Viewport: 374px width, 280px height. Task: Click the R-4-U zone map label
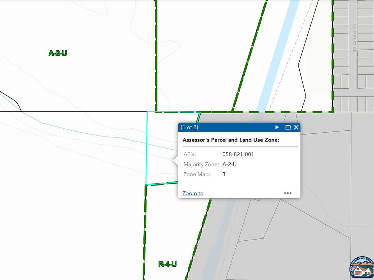click(168, 264)
